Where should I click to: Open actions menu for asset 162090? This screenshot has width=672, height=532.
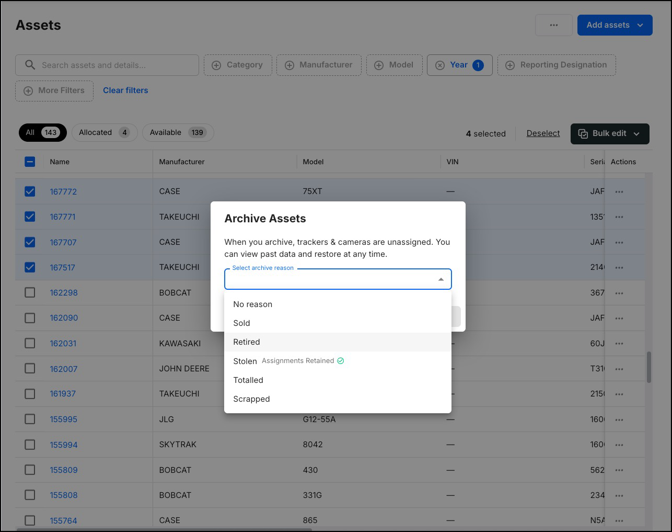(x=619, y=318)
